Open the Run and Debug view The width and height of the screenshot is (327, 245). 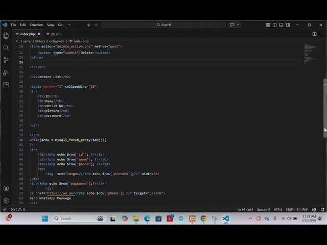6,72
